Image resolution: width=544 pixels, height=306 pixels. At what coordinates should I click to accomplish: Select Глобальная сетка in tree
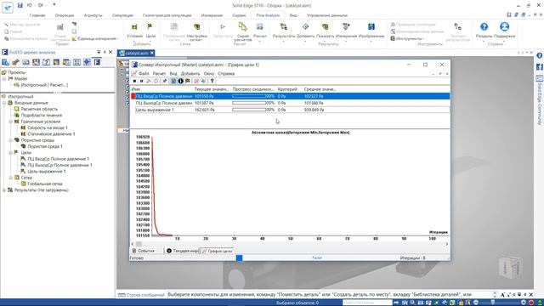point(45,184)
